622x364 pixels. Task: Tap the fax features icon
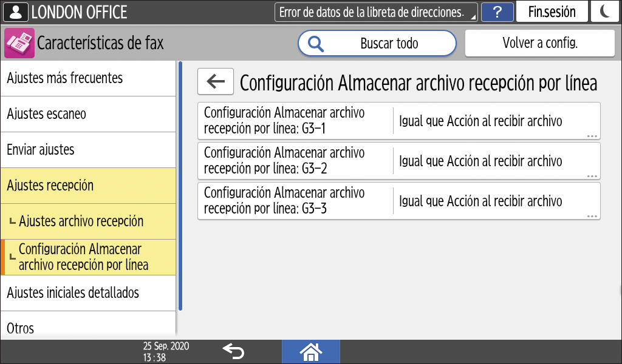(x=19, y=44)
